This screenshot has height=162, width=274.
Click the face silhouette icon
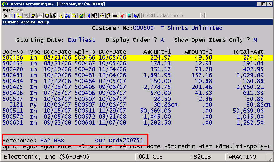(95, 16)
